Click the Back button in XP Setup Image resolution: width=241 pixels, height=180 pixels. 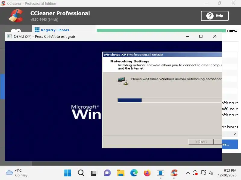201,142
